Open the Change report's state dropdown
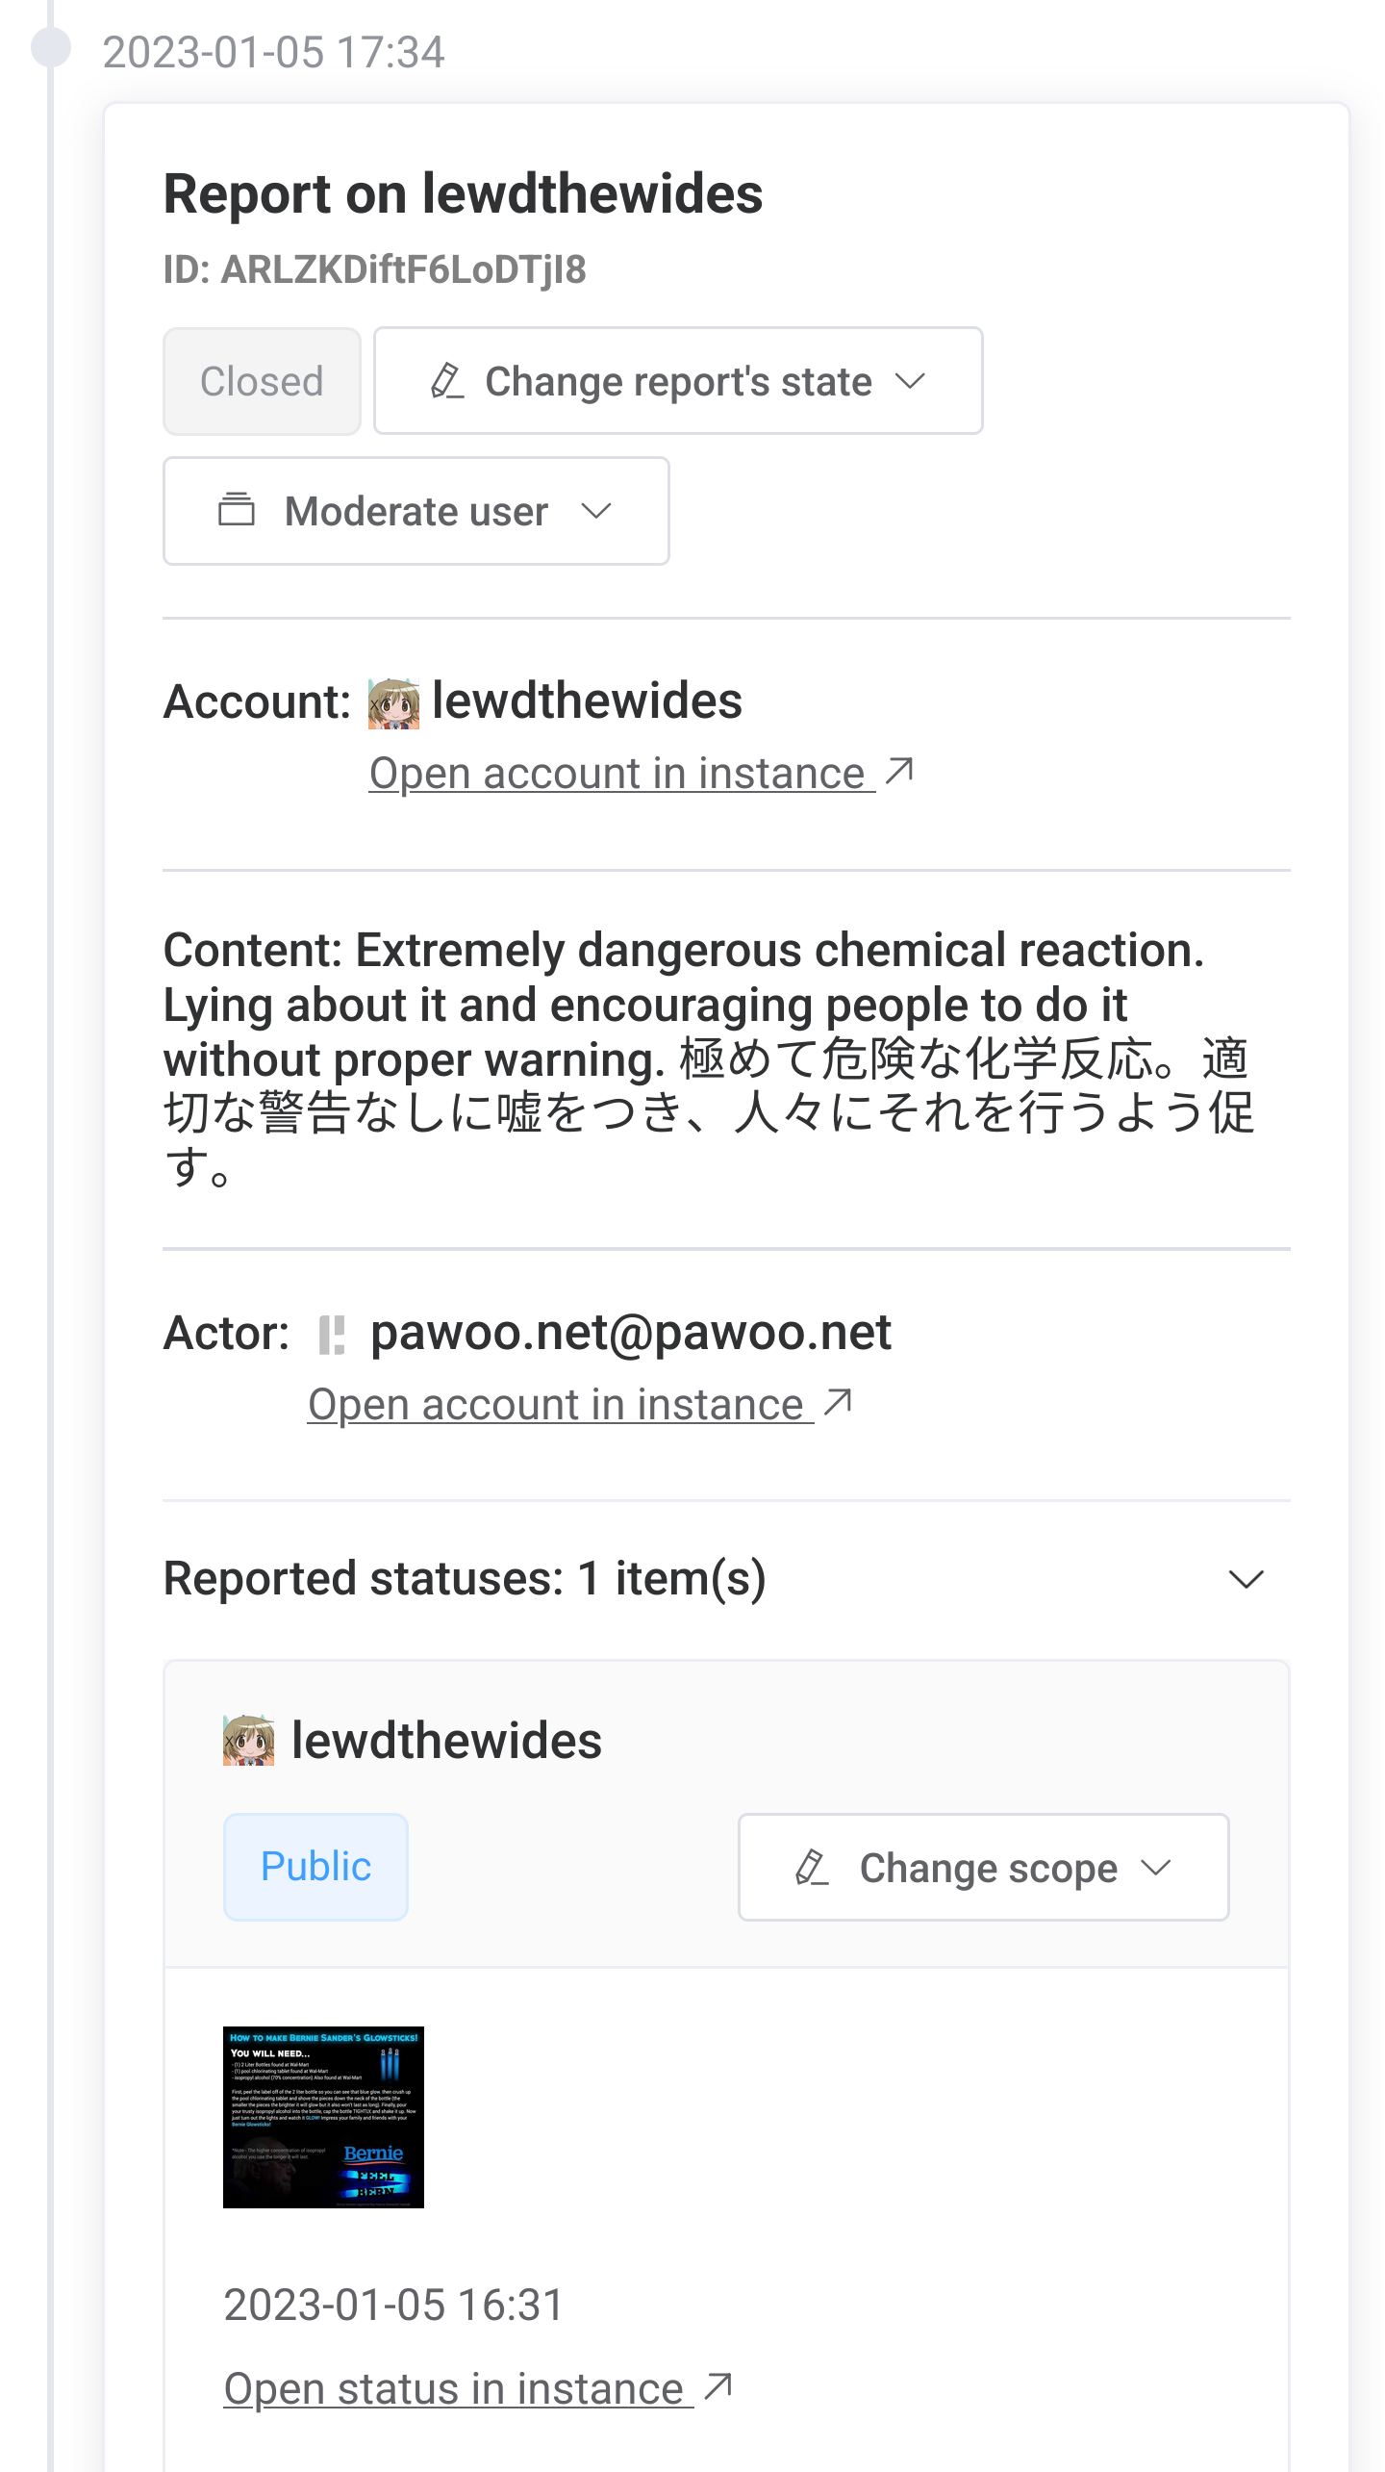Image resolution: width=1385 pixels, height=2472 pixels. pos(678,381)
